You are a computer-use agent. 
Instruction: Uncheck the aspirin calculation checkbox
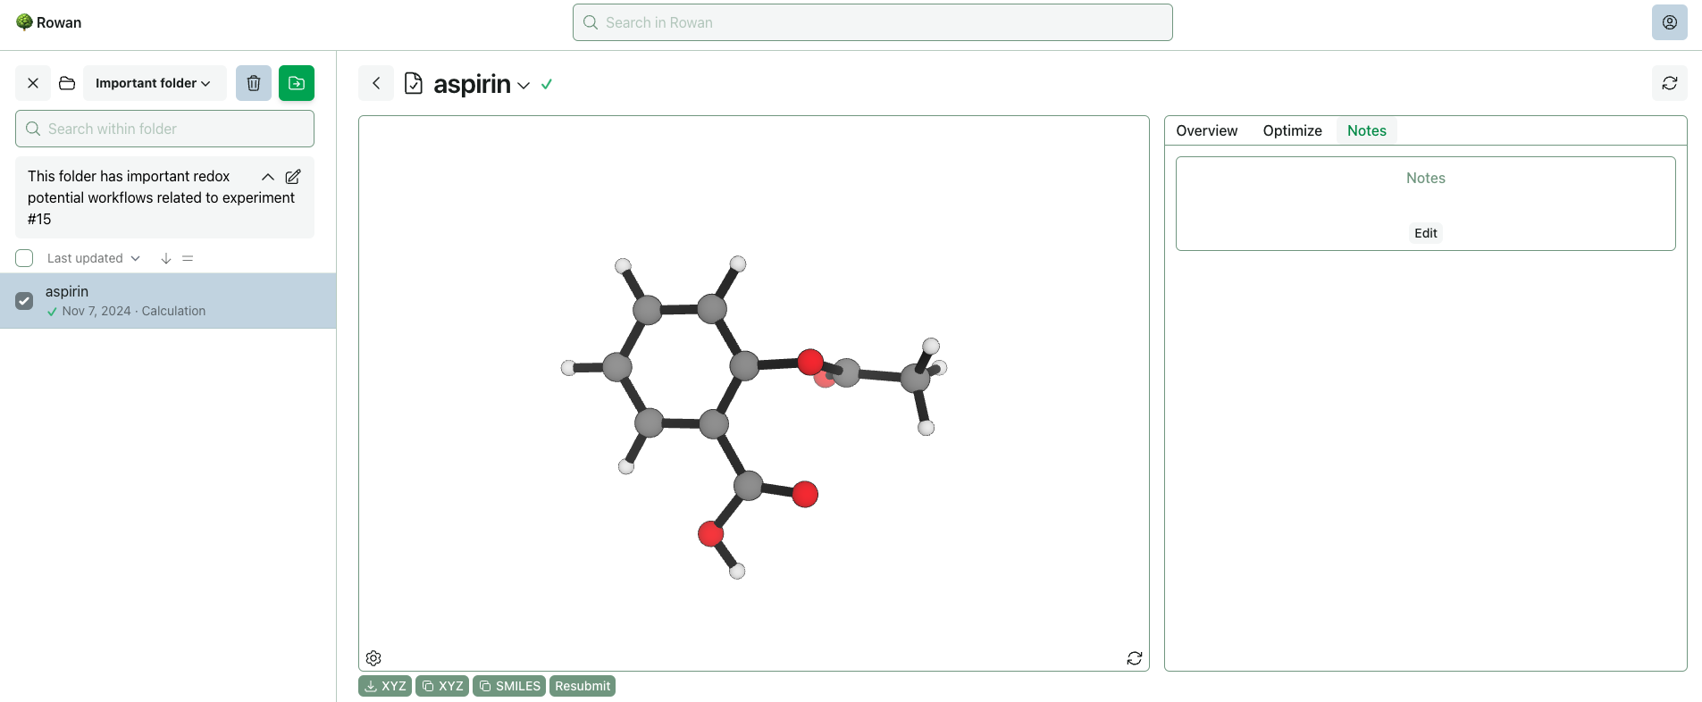[24, 301]
